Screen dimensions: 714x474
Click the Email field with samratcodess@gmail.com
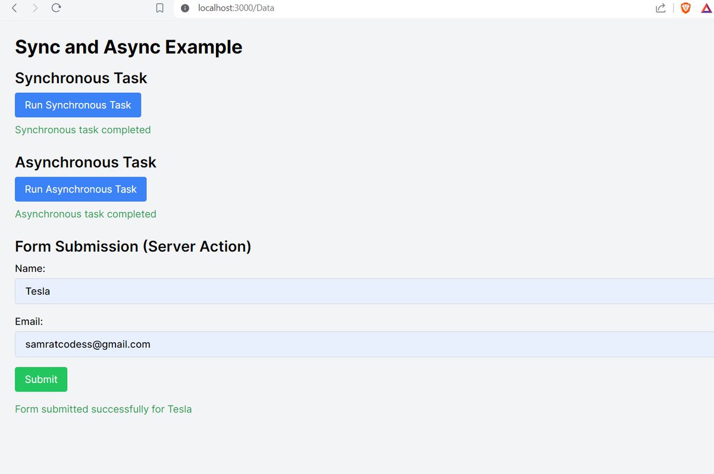pyautogui.click(x=364, y=344)
